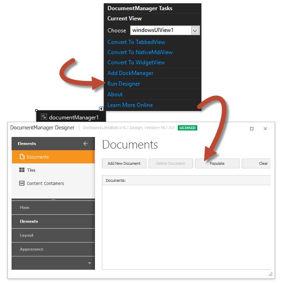Open the Main navigation group
The image size is (282, 286).
(53, 208)
